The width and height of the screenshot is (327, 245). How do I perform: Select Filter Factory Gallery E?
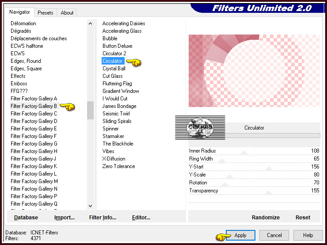tap(34, 129)
